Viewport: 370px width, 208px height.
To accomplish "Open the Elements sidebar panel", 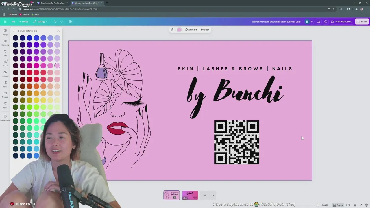I will (x=5, y=42).
